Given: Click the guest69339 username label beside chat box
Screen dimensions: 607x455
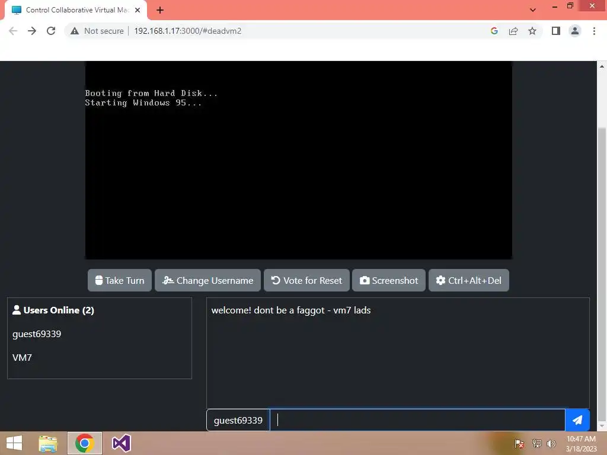Looking at the screenshot, I should (238, 420).
